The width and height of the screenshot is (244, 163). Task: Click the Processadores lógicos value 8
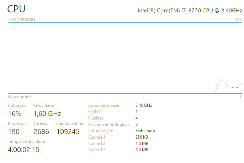137,124
